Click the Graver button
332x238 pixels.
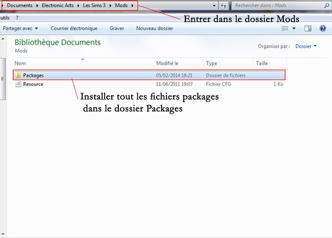tap(117, 28)
